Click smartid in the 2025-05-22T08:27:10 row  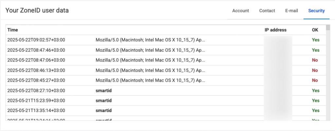pos(104,90)
